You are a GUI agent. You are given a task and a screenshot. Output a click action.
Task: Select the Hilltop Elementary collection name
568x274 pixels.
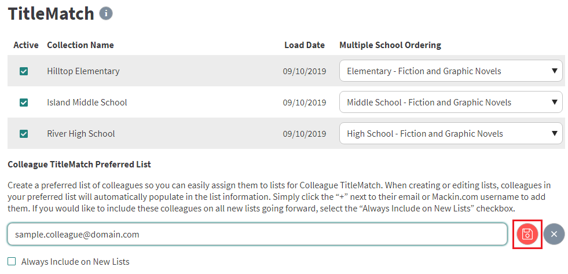[83, 71]
